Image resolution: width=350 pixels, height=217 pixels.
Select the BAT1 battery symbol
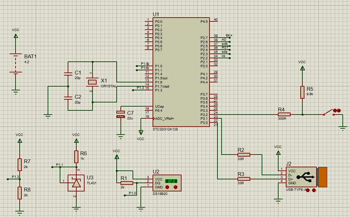[x=16, y=63]
